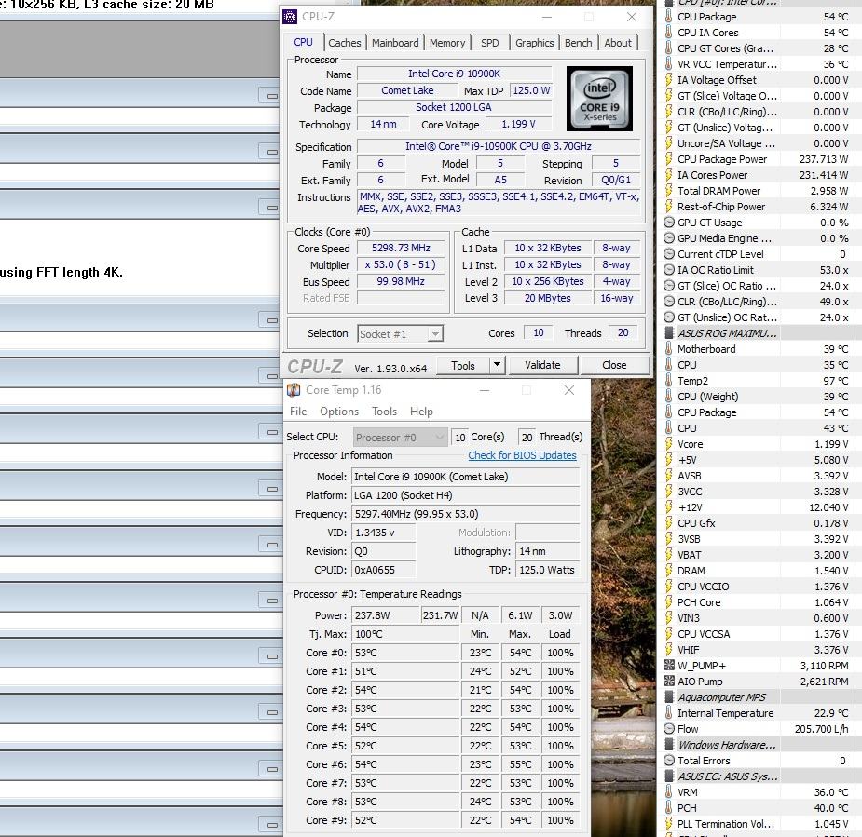Click the Tools button in CPU-Z
Viewport: 862px width, 837px height.
[463, 365]
